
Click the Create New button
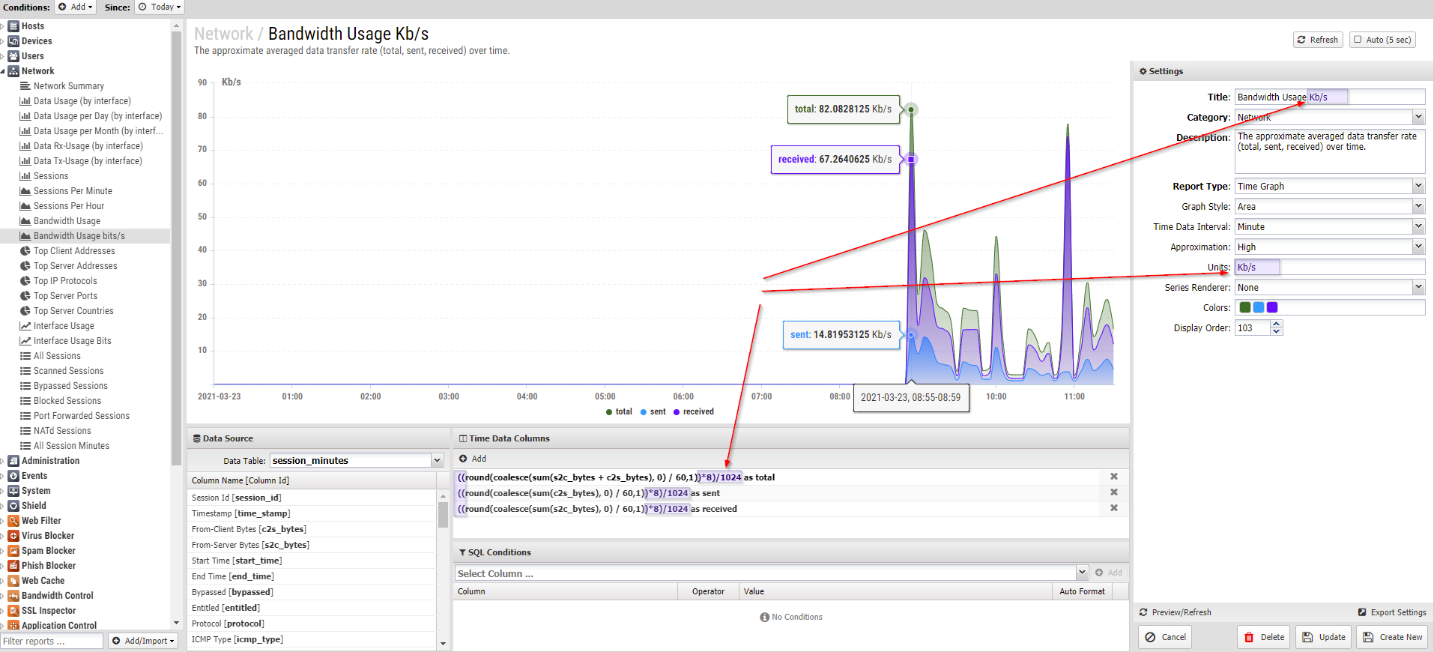[x=1392, y=637]
